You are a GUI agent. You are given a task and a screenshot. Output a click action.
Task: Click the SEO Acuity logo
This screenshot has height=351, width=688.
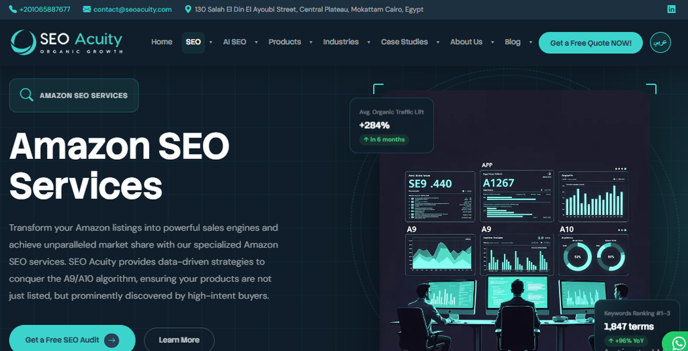click(67, 42)
